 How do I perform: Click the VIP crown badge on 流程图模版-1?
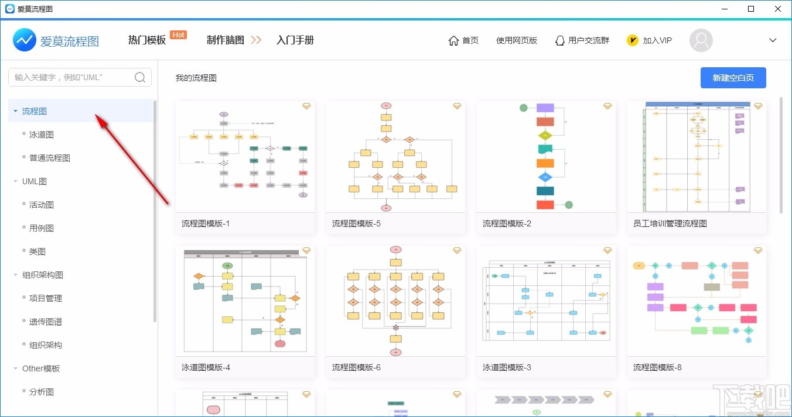(306, 106)
